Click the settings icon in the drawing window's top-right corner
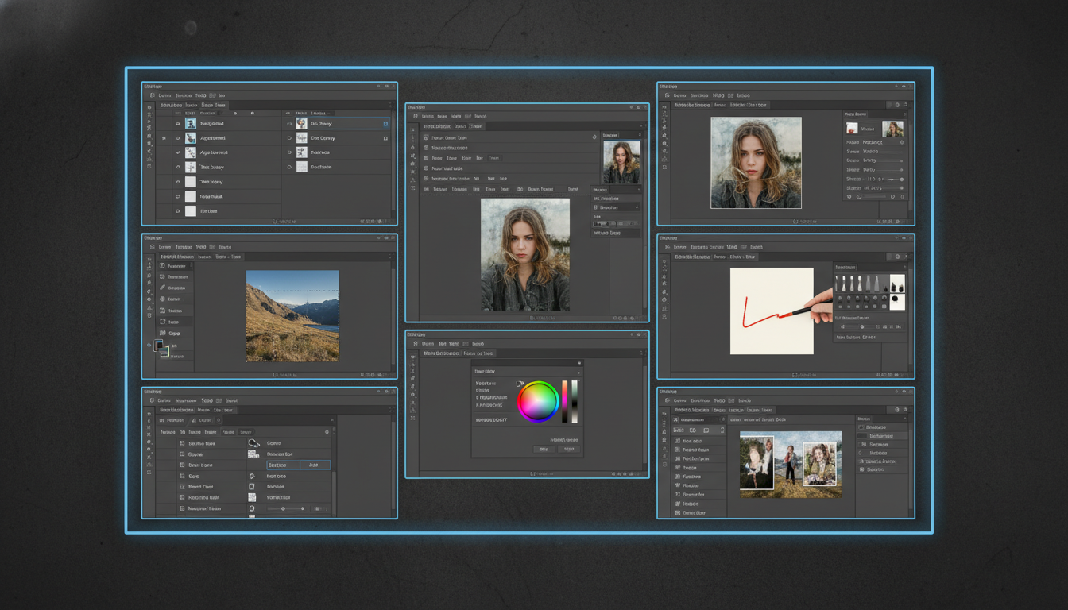Screen dimensions: 1068x610 tap(897, 257)
